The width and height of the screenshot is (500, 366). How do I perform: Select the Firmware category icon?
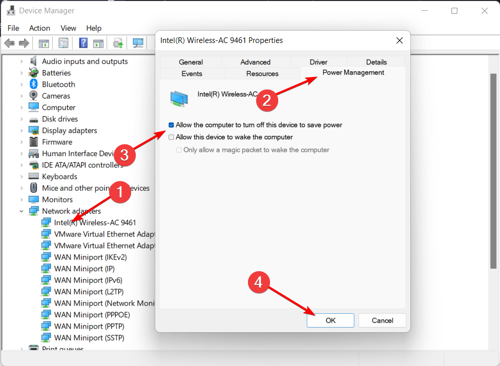[x=33, y=142]
